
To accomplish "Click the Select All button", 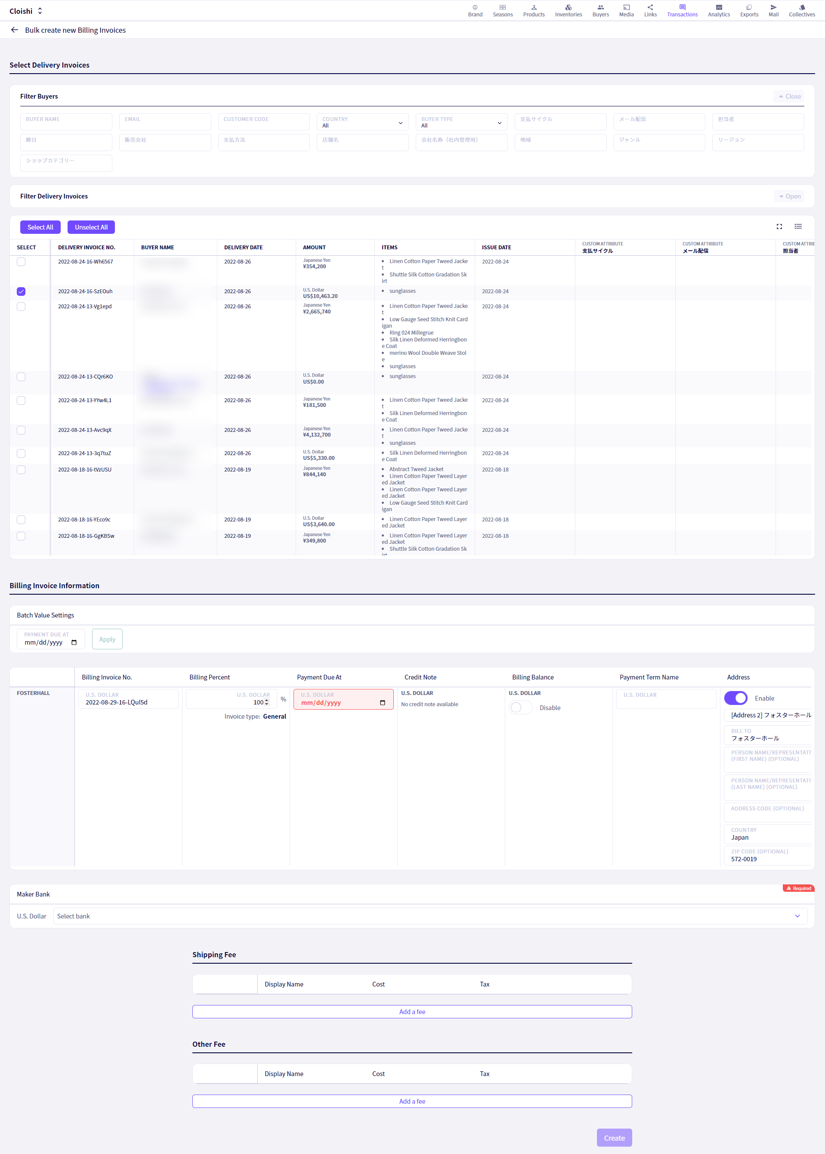I will [x=40, y=227].
